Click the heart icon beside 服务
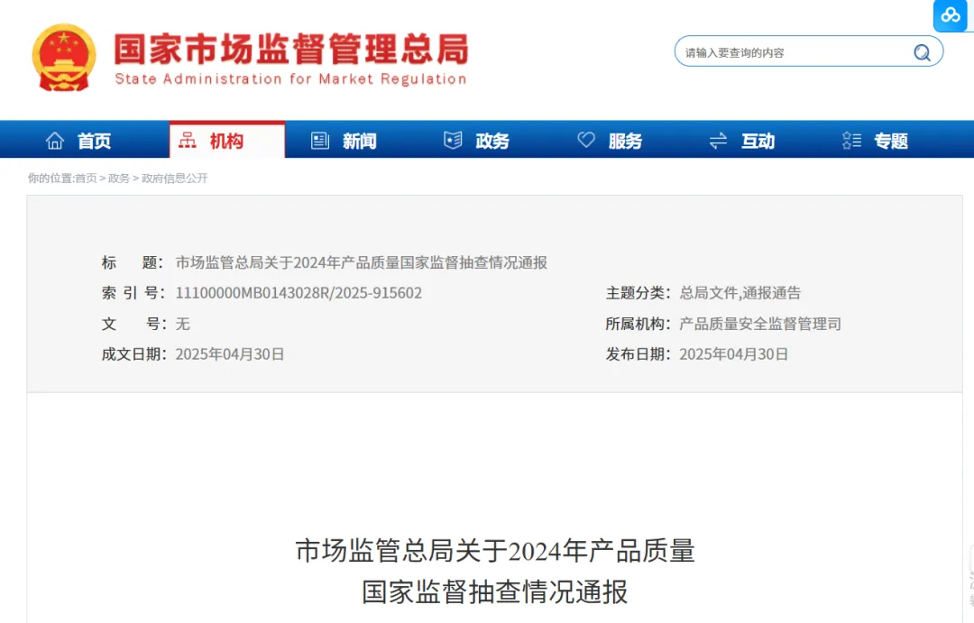 tap(587, 140)
